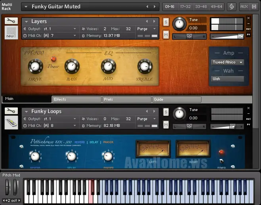Screen dimensions: 261x205
Task: Click the BASS EQ knob
Action: (x=72, y=66)
